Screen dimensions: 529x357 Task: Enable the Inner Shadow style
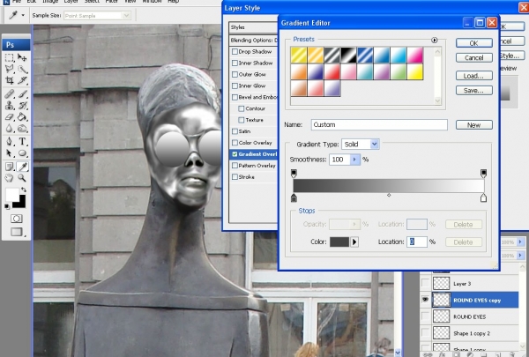(235, 63)
